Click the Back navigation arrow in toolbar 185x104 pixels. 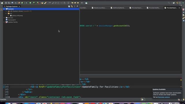78,3
